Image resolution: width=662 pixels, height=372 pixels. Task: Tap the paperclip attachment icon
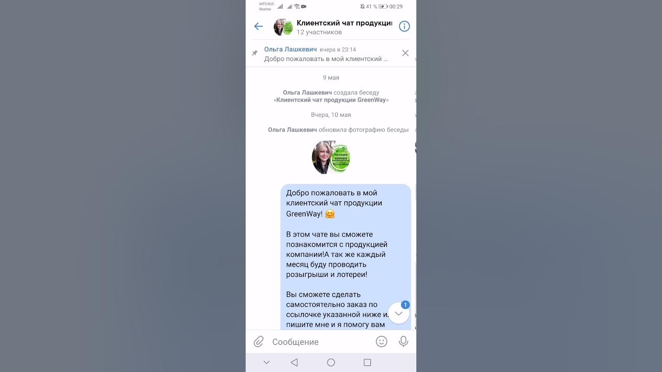point(259,342)
